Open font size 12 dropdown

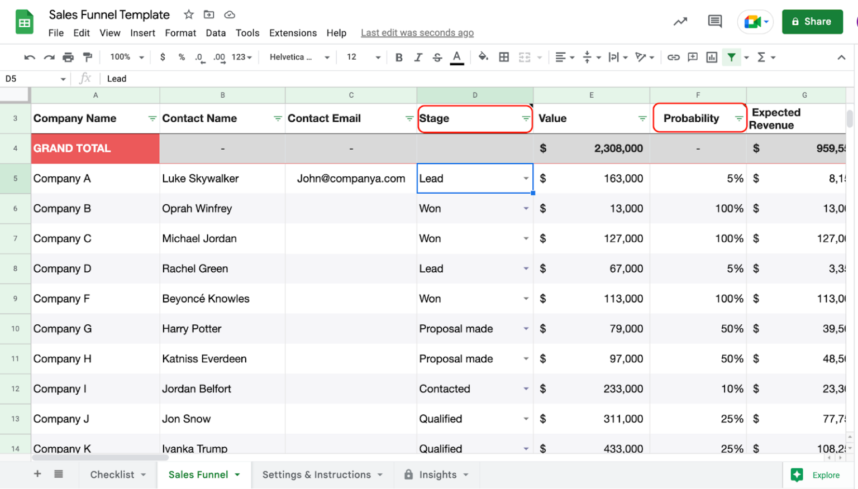[x=363, y=57]
